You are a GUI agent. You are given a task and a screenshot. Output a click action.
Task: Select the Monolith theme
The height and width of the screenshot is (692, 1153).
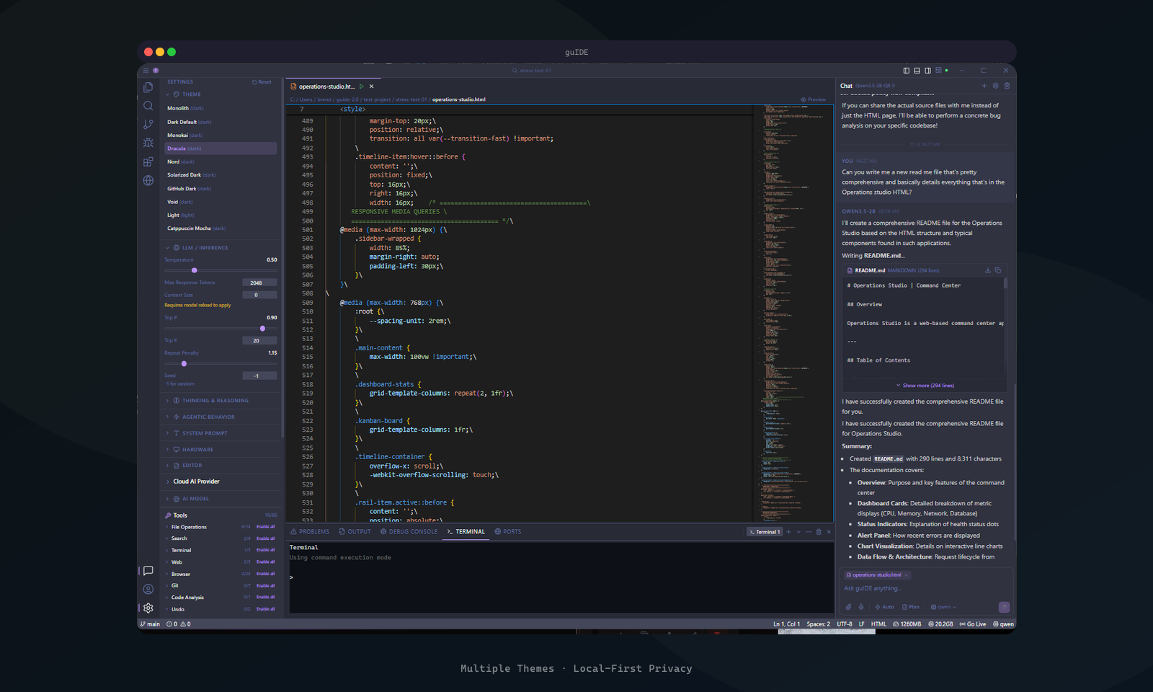tap(221, 108)
